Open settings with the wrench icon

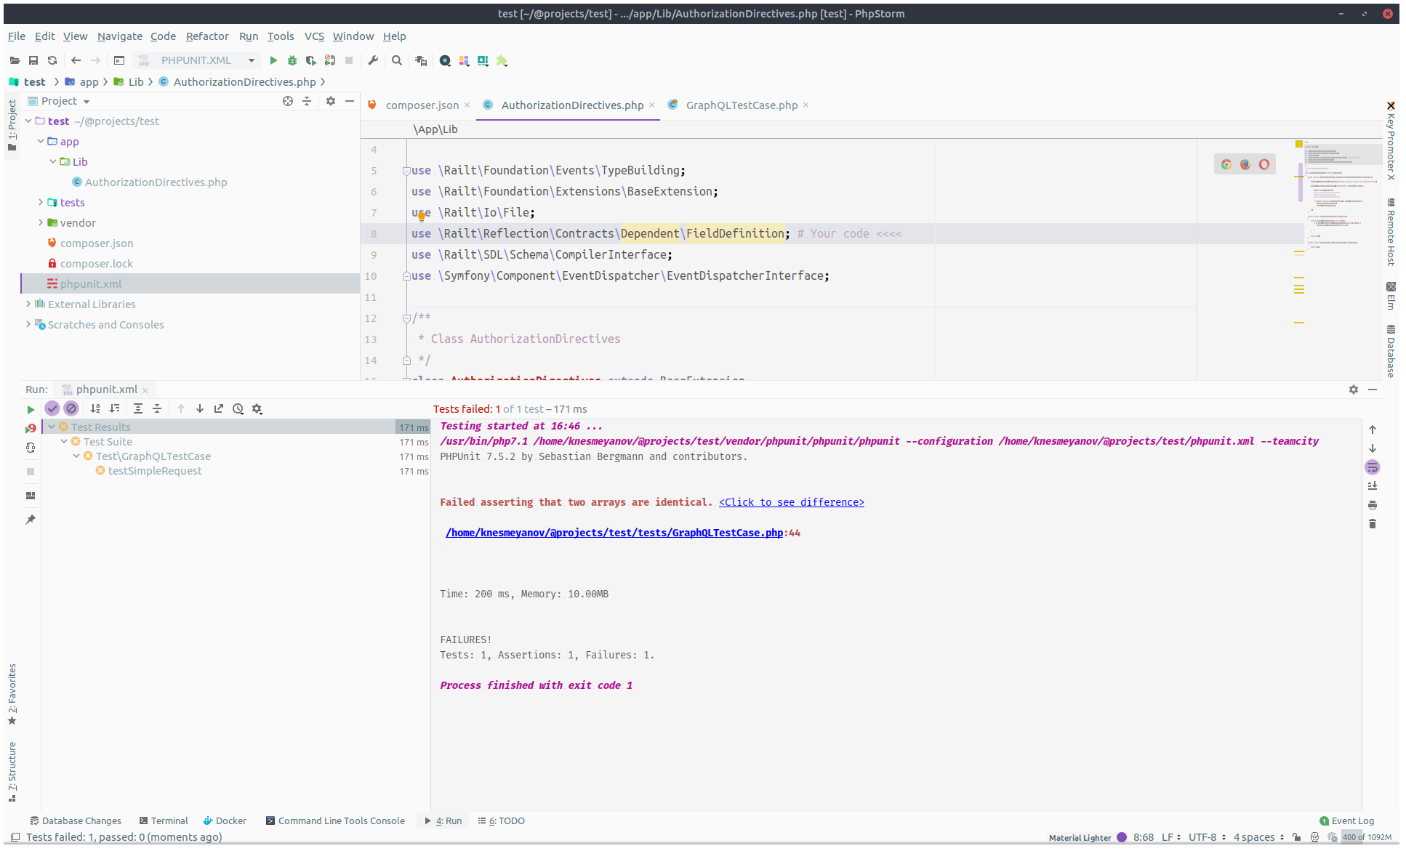[x=373, y=60]
